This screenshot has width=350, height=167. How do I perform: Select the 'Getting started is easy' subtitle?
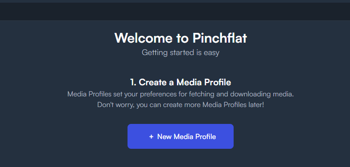click(x=181, y=53)
